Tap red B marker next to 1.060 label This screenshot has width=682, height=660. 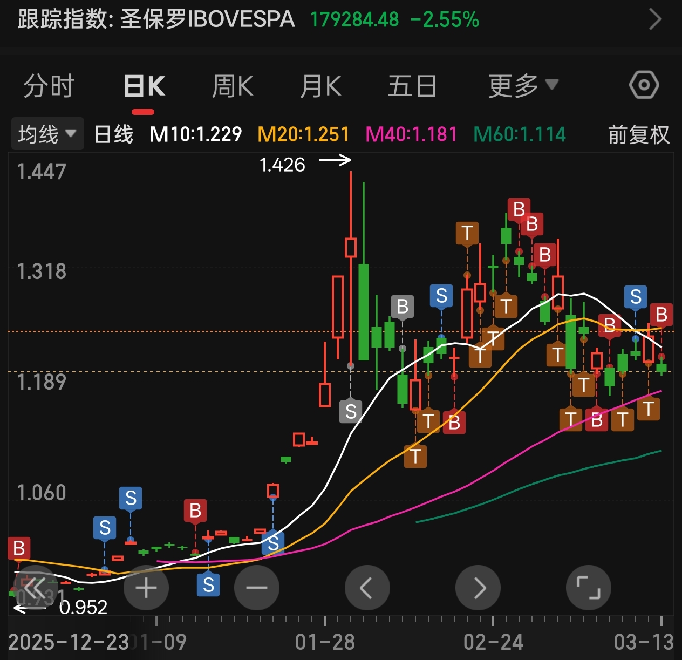coord(195,511)
